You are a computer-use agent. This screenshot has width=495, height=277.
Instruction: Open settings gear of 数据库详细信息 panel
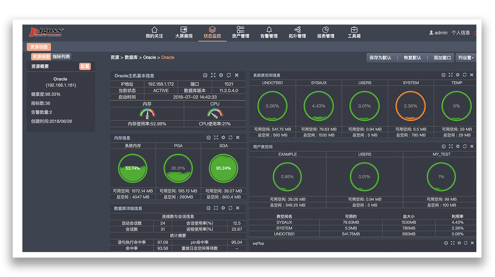(x=223, y=208)
